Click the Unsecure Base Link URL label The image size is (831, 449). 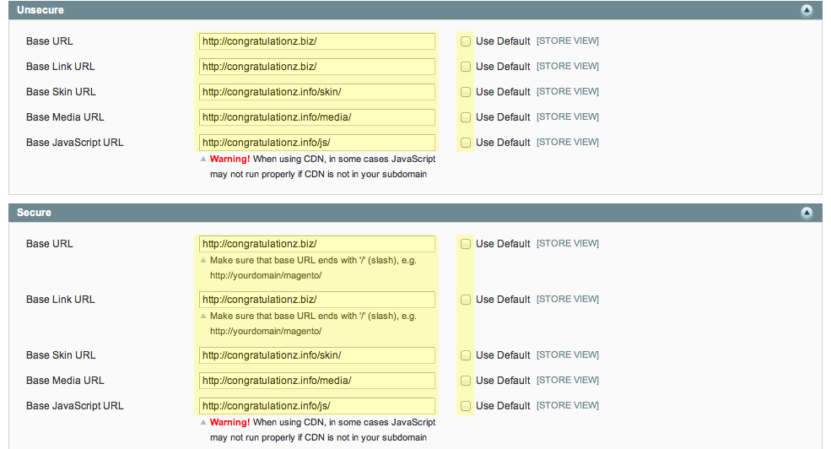(x=61, y=67)
